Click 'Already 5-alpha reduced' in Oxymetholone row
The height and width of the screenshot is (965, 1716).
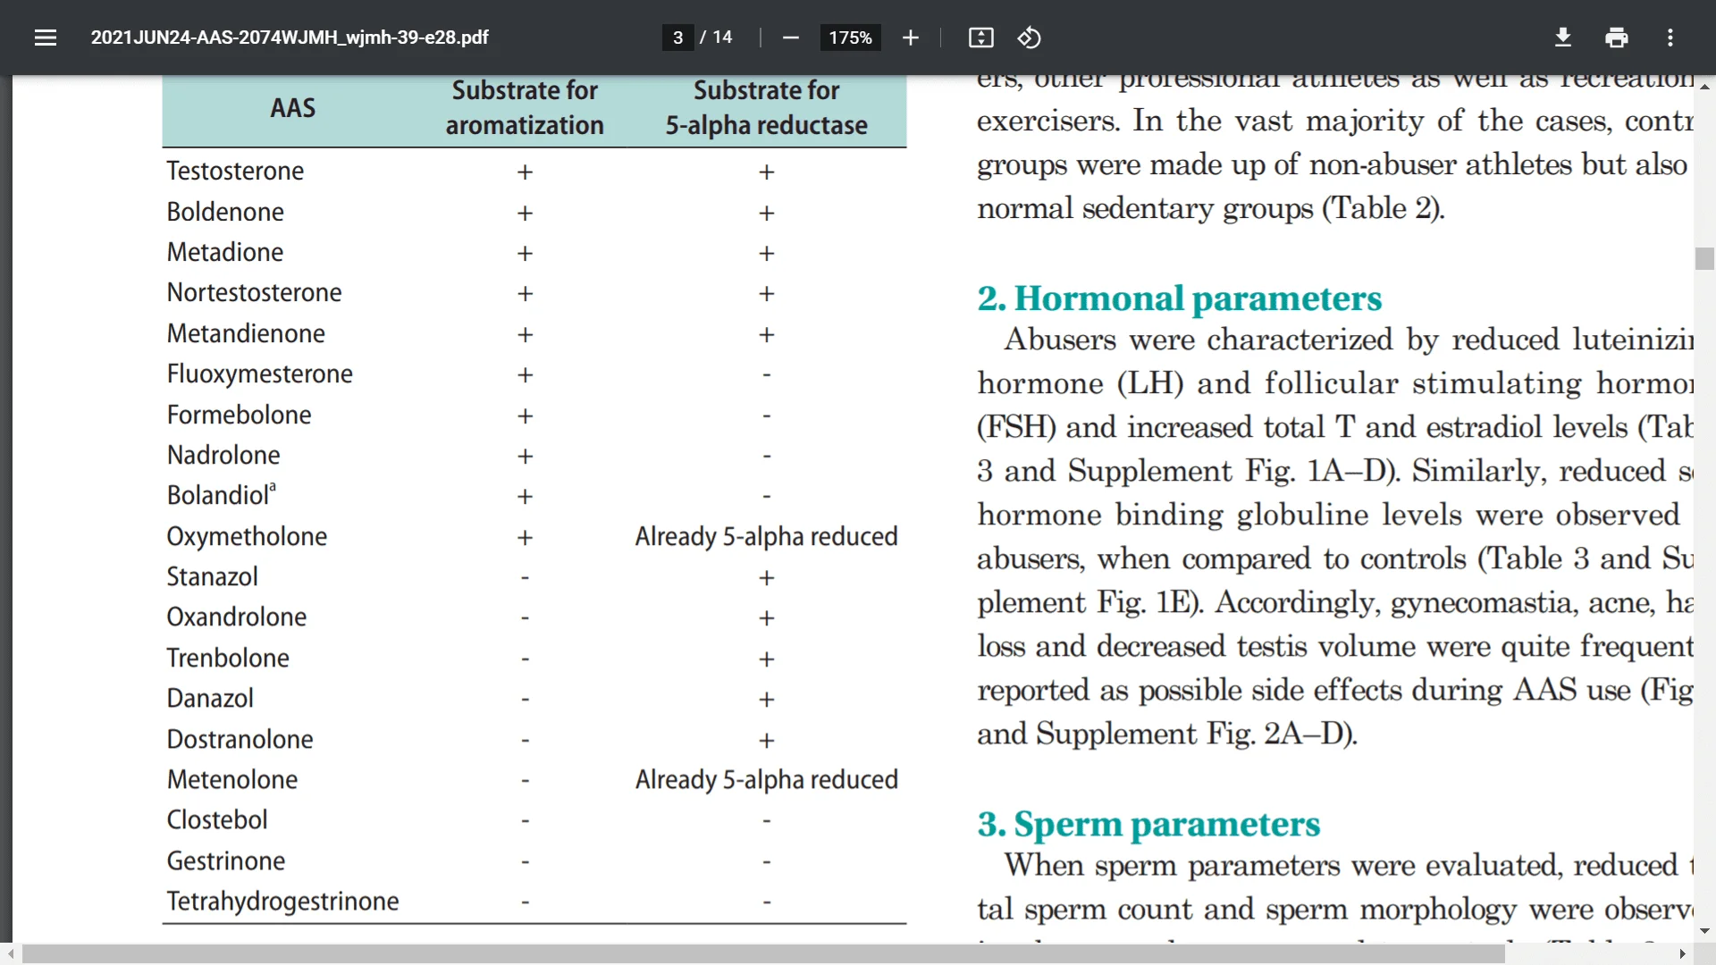(x=766, y=537)
